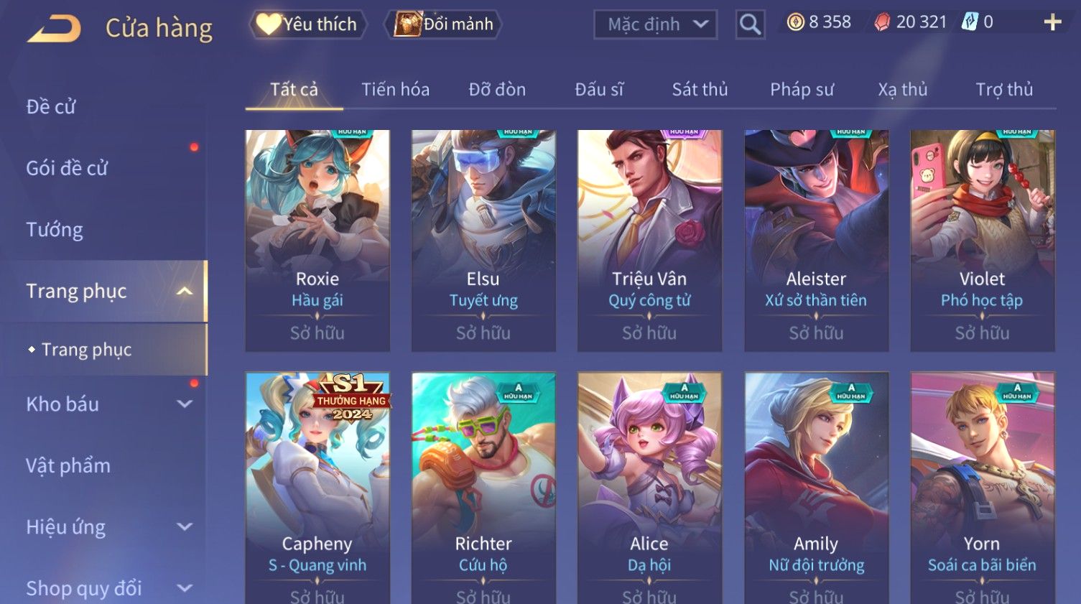Open the search magnifier icon
The height and width of the screenshot is (604, 1081).
tap(750, 24)
